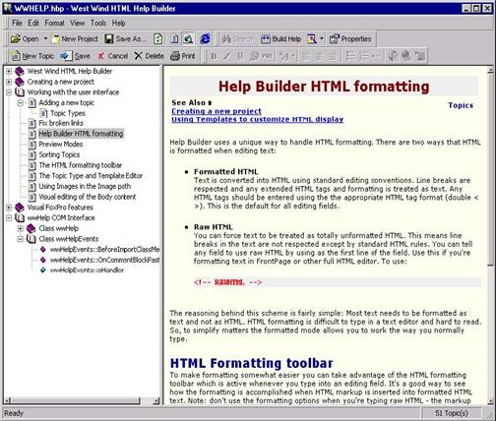Click content pane scroll up arrow
This screenshot has height=421, width=496.
pos(490,70)
